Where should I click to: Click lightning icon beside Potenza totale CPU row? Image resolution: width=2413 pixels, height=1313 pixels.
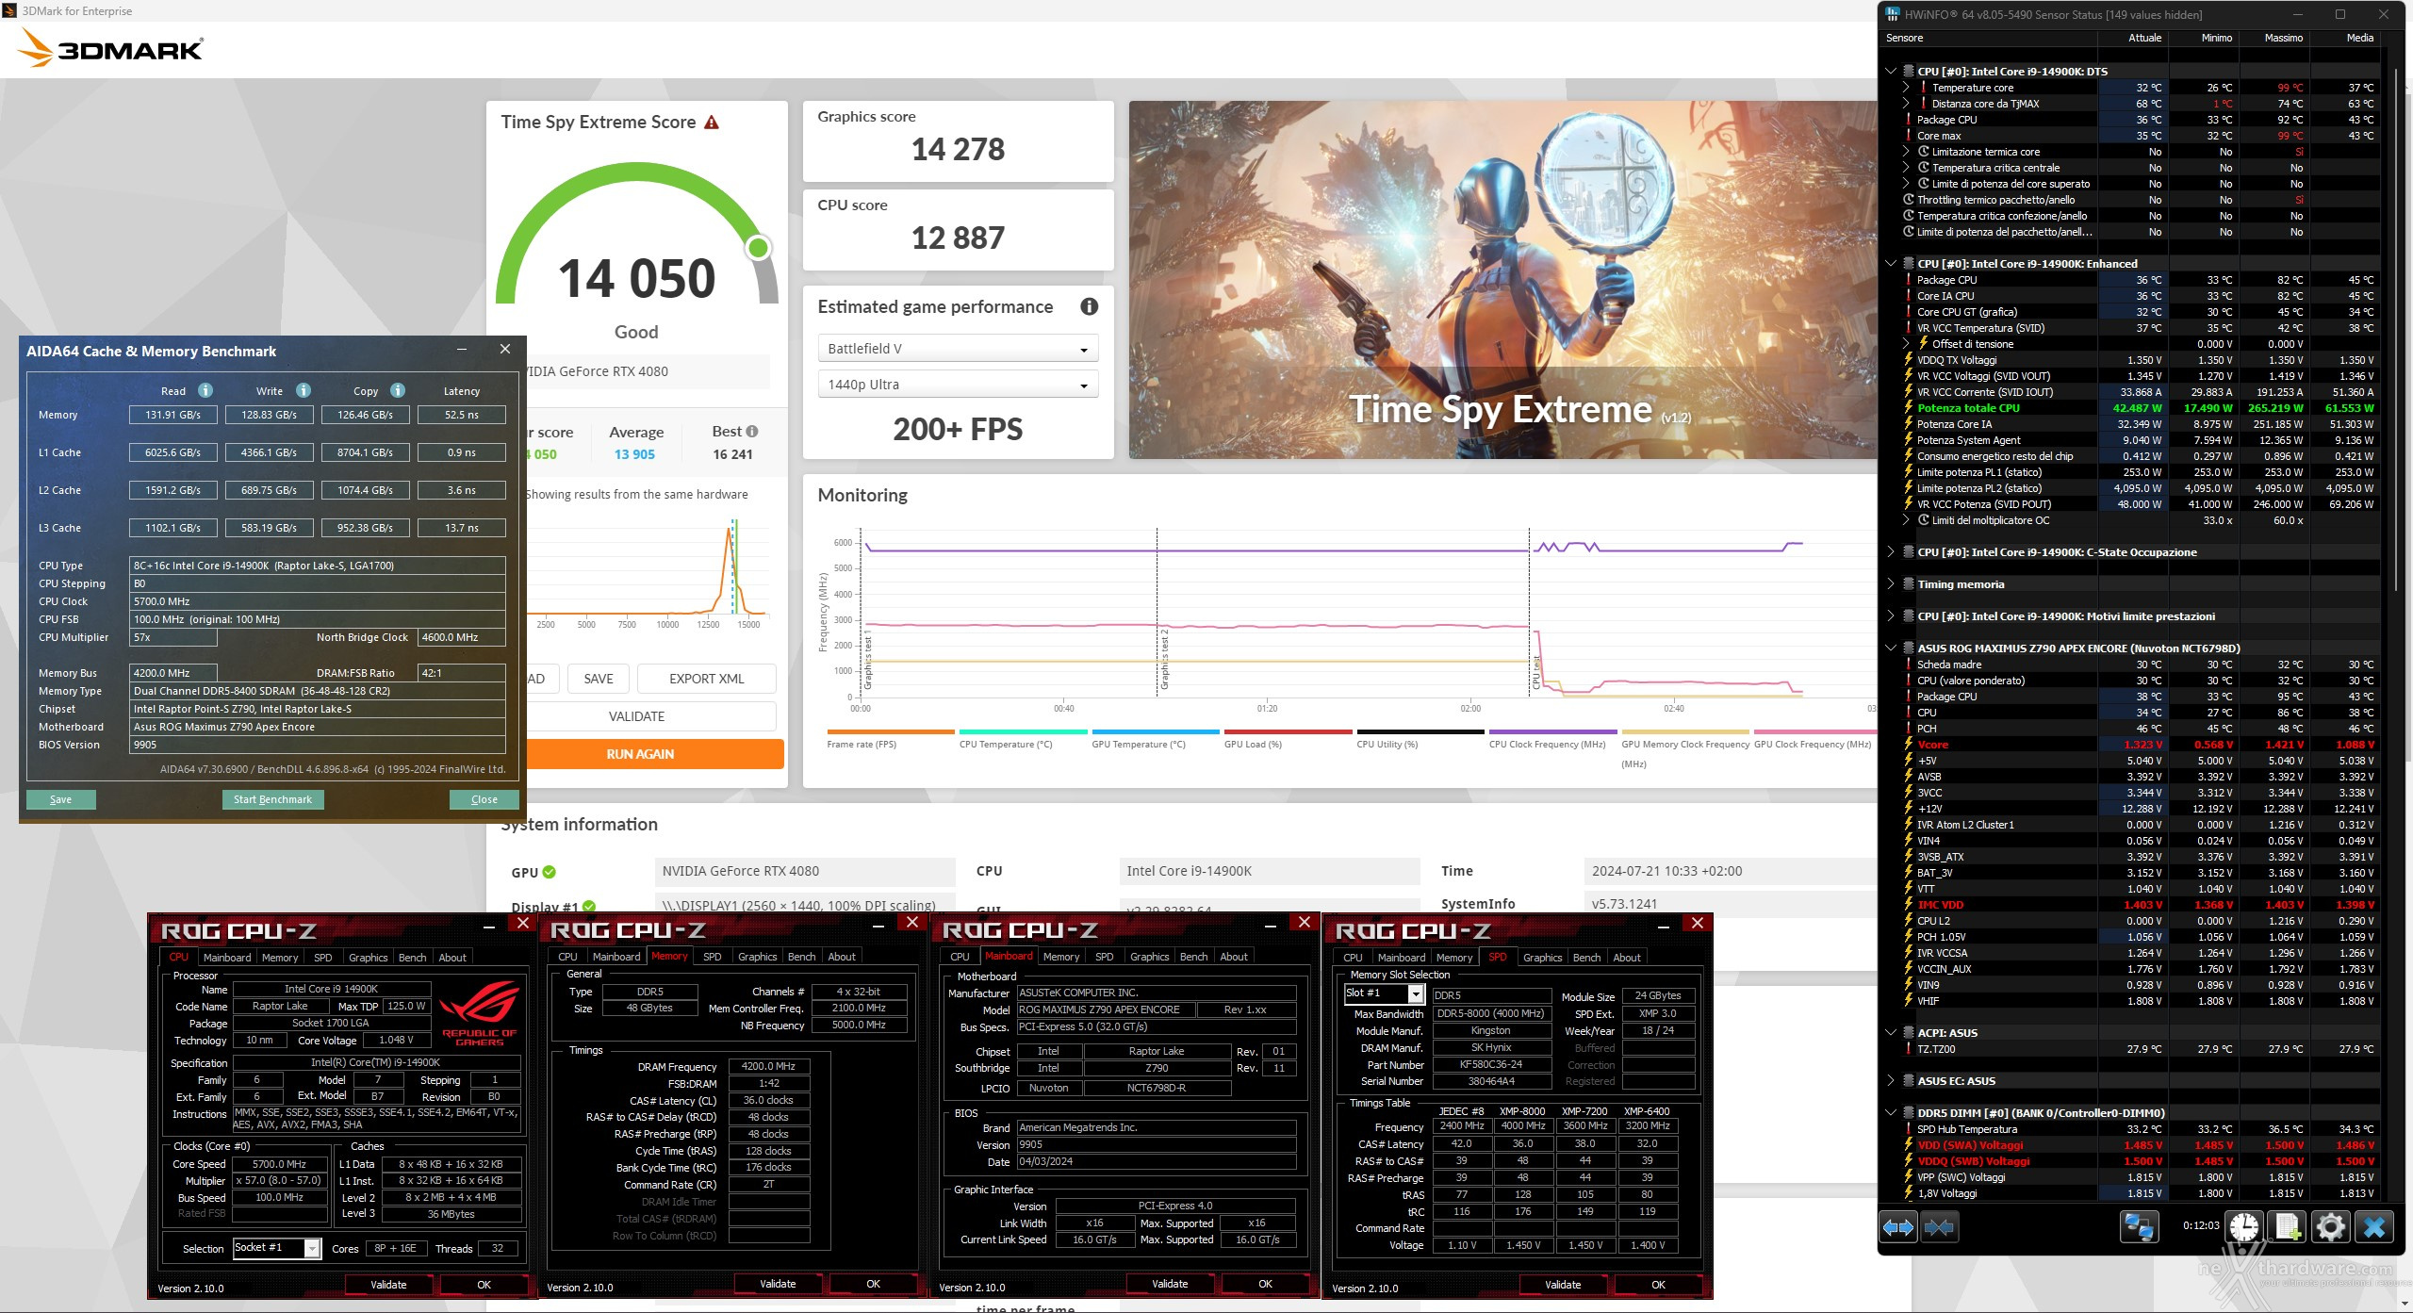tap(1908, 408)
